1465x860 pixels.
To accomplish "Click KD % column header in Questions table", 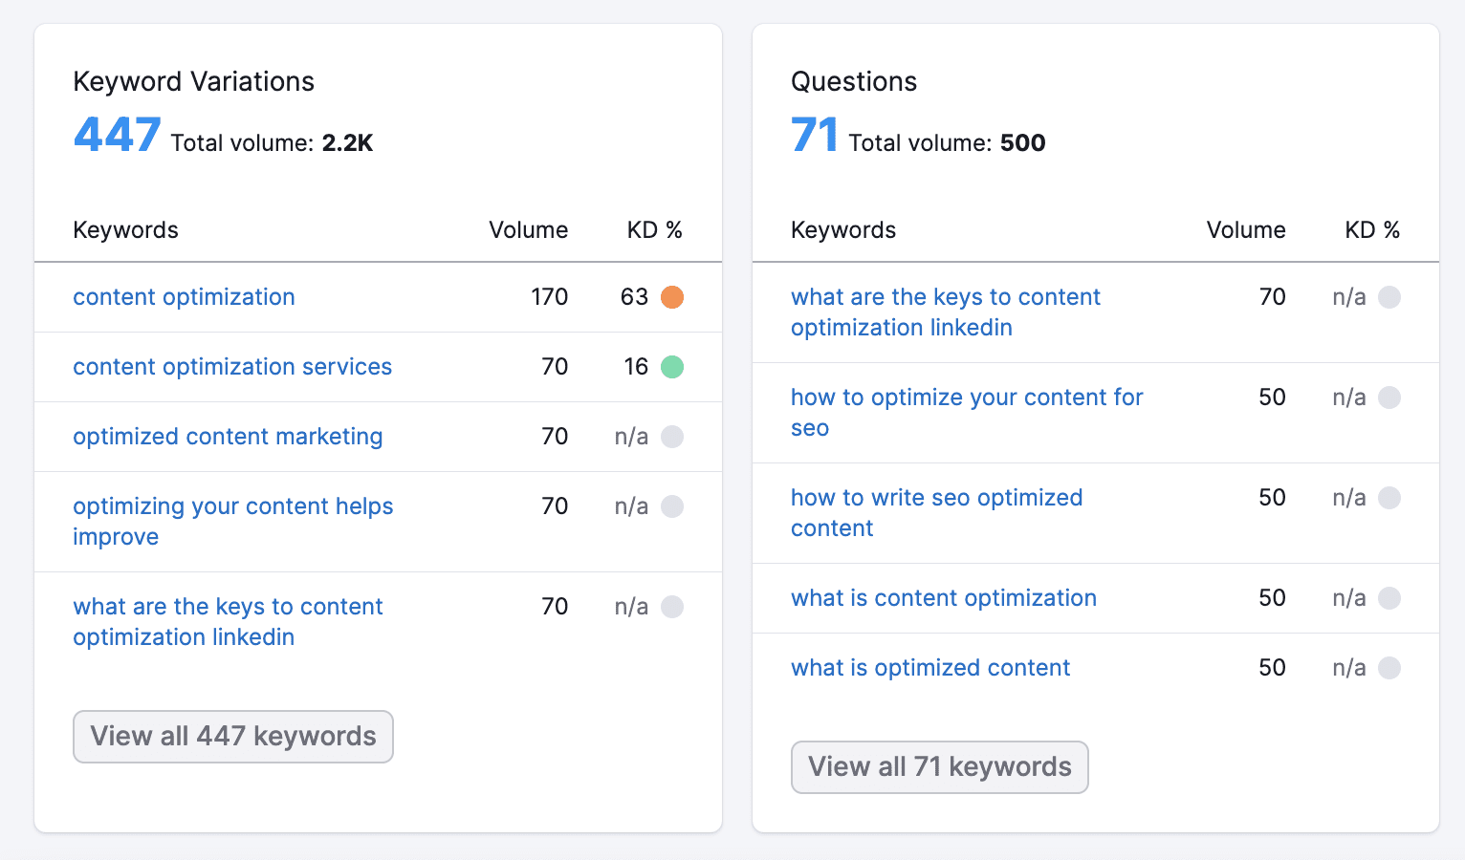I will [x=1371, y=230].
